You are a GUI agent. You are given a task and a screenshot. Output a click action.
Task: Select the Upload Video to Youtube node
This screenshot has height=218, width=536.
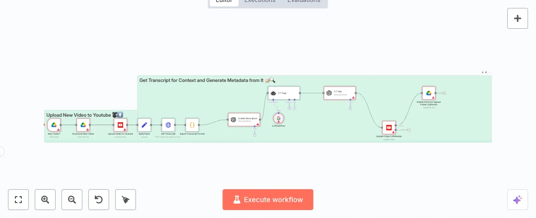121,125
